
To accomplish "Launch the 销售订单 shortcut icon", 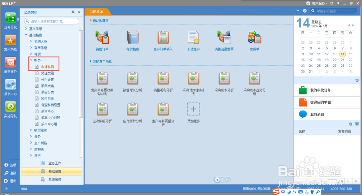I will tap(102, 38).
